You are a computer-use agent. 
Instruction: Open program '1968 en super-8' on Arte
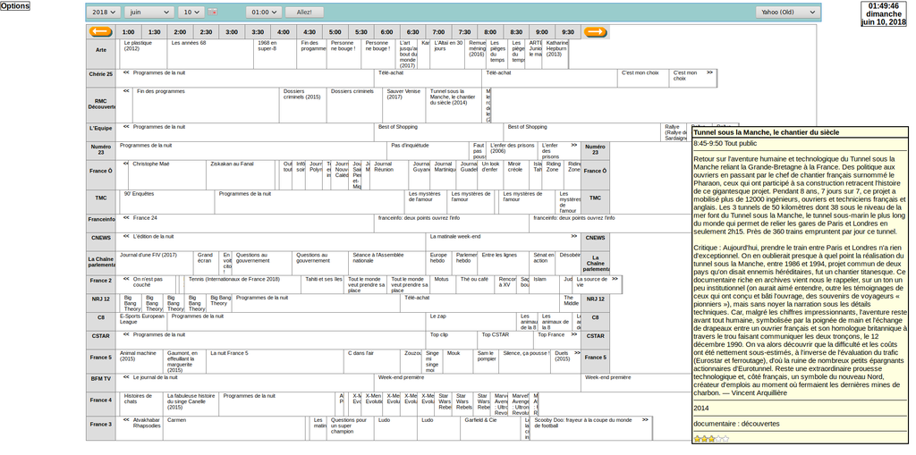coord(276,55)
